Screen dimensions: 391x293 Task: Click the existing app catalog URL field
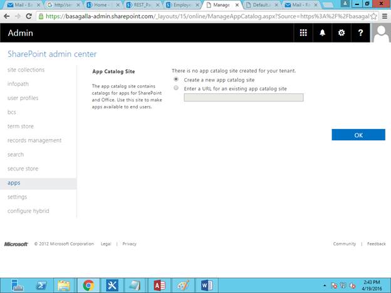click(x=244, y=98)
